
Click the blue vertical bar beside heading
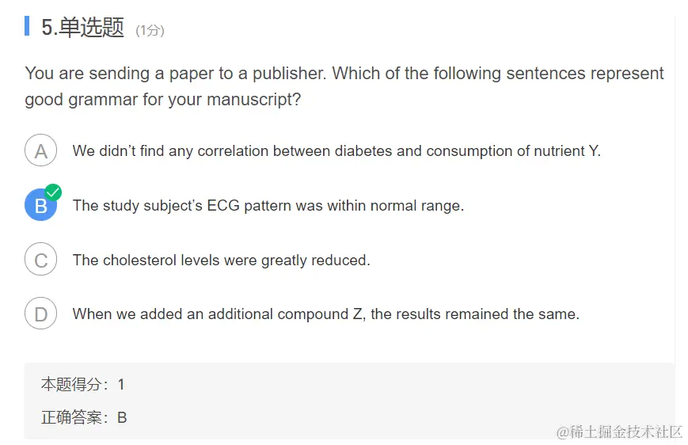click(x=27, y=26)
